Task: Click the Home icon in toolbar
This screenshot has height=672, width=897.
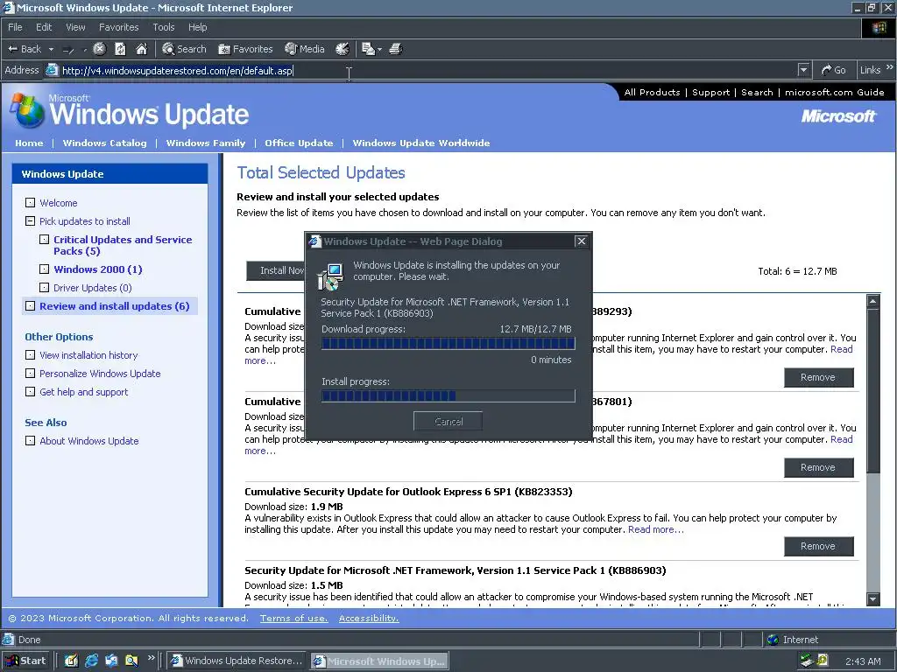Action: [x=141, y=49]
